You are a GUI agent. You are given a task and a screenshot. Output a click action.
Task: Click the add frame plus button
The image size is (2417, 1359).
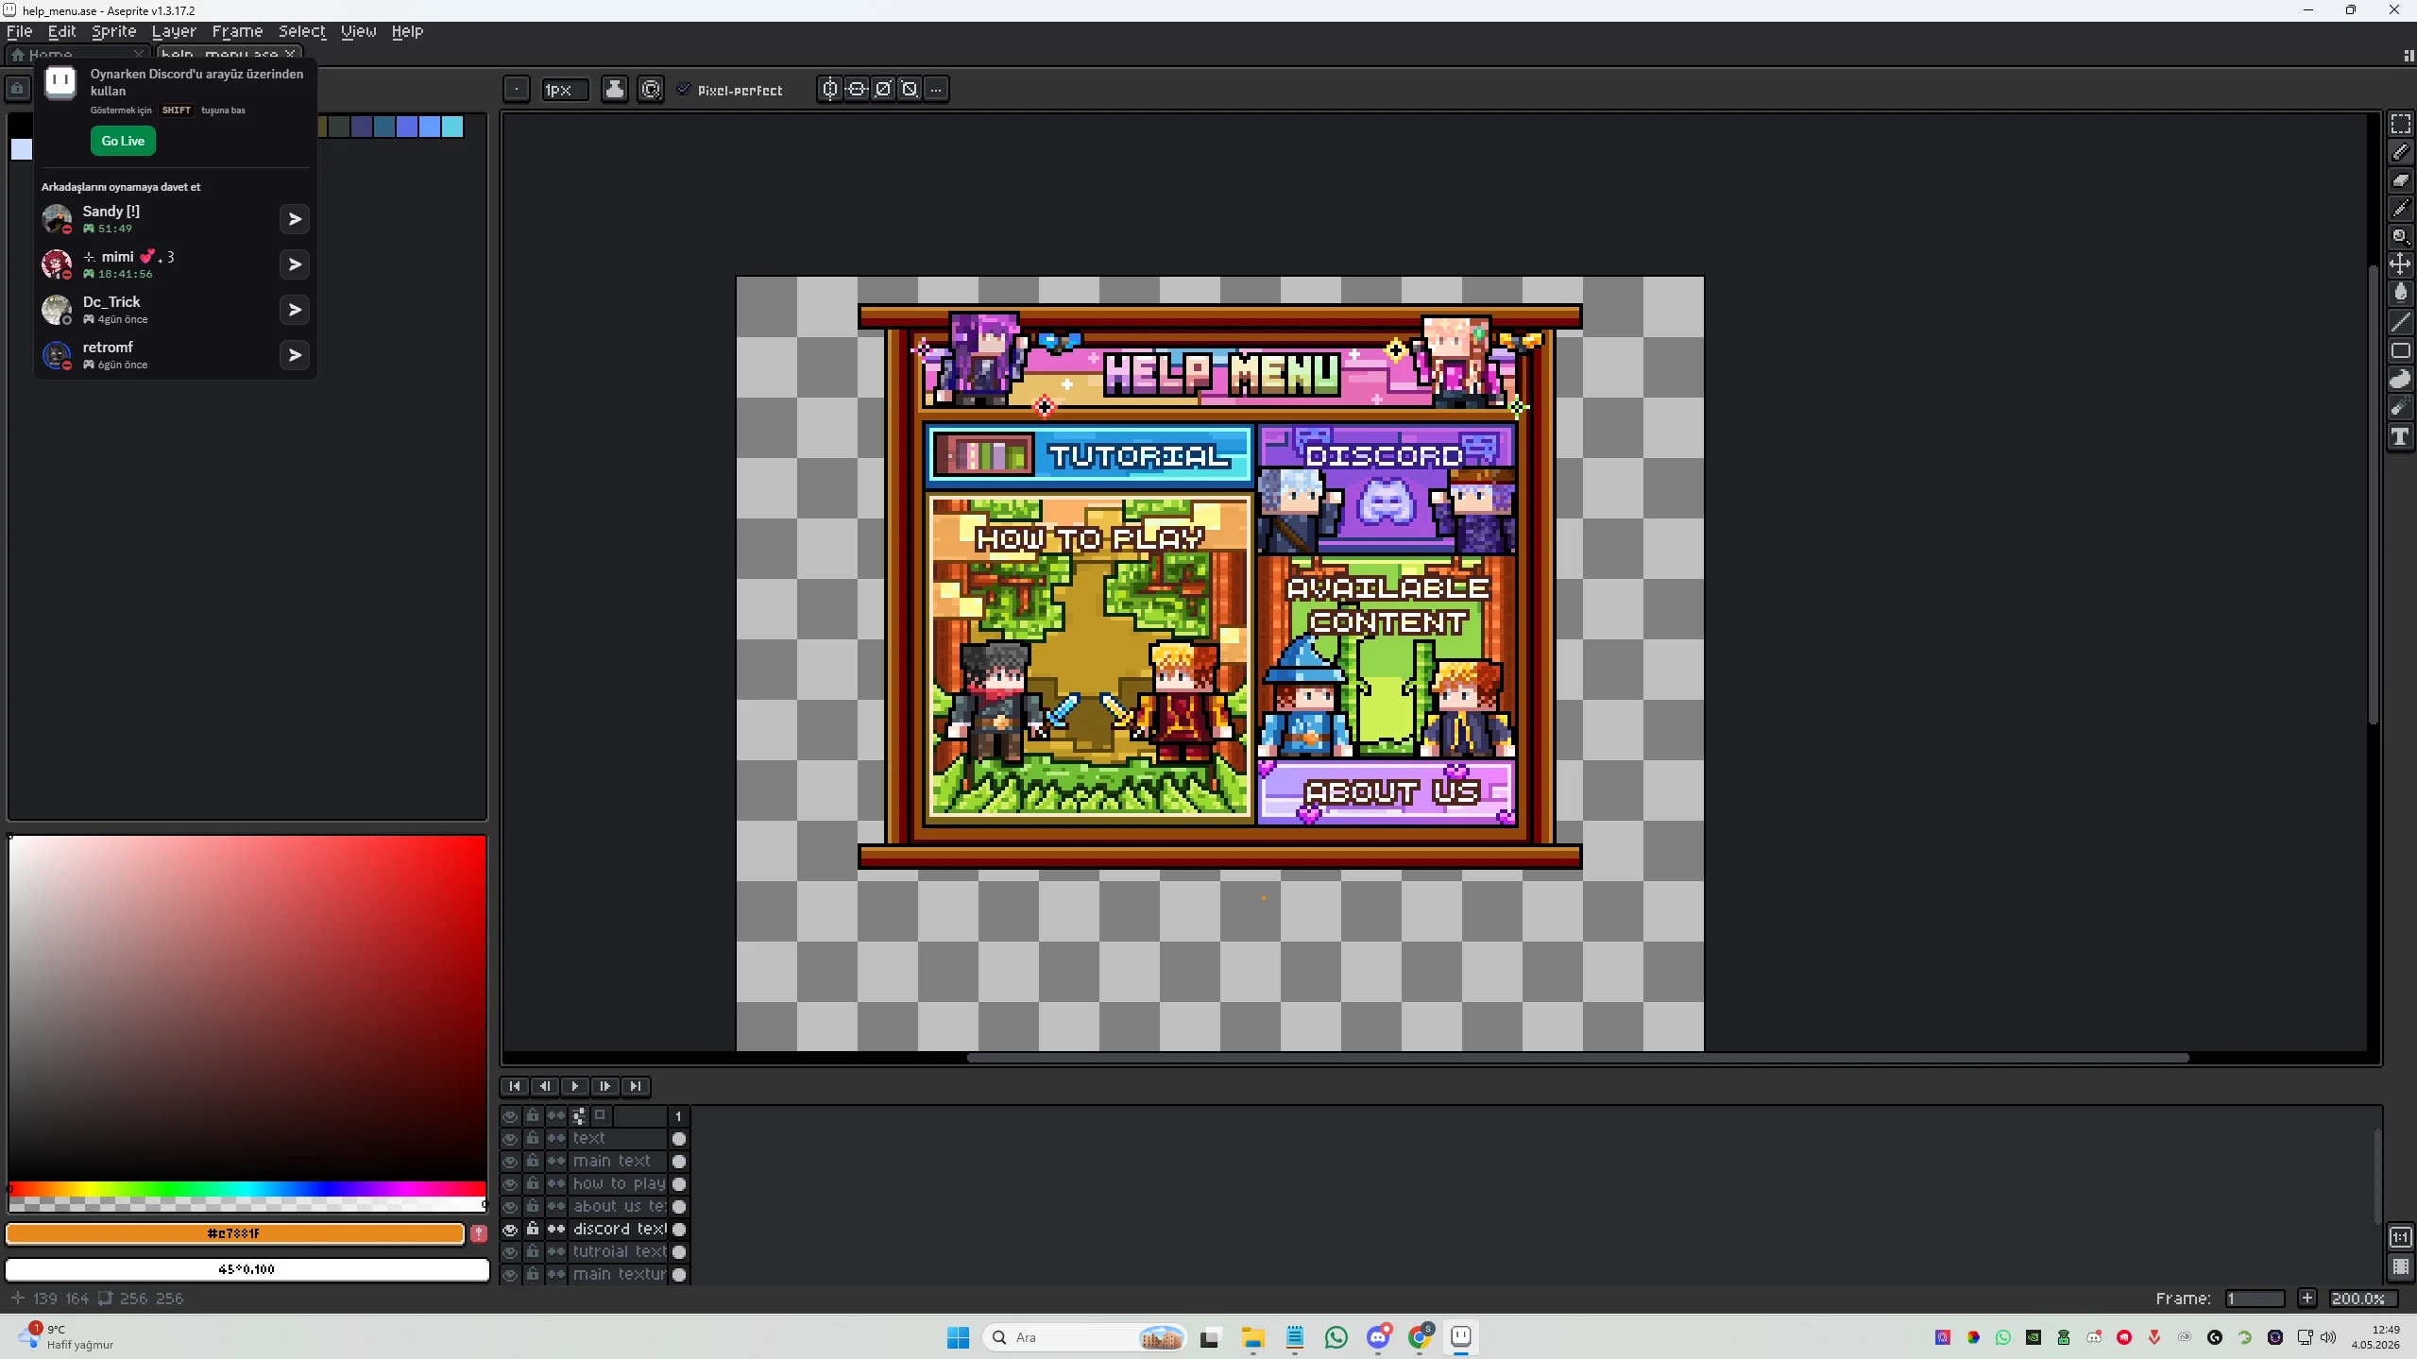pos(2306,1299)
